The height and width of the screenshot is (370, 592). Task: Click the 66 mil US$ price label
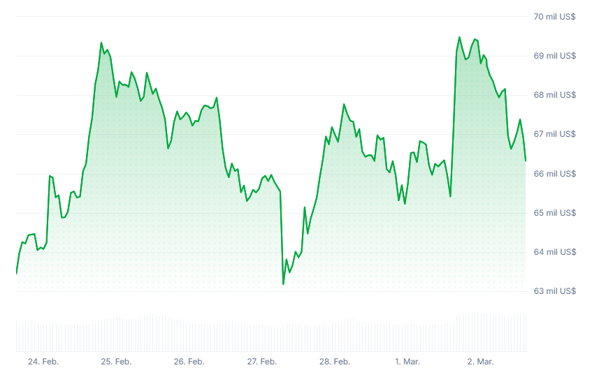pos(555,174)
